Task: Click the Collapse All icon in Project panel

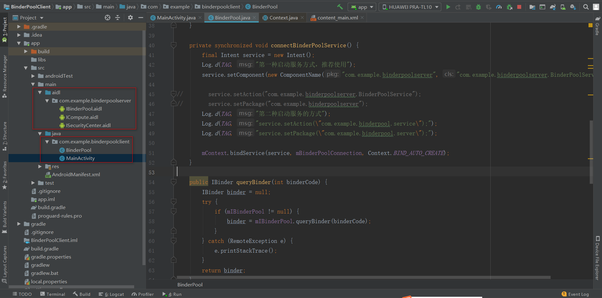Action: pos(118,18)
